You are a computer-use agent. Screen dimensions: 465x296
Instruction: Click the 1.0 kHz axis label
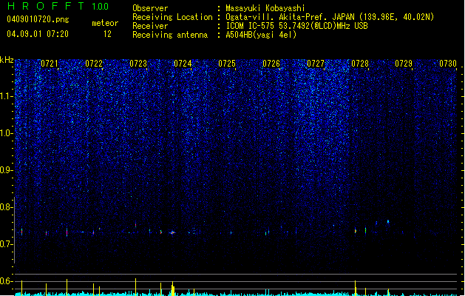[x=7, y=133]
